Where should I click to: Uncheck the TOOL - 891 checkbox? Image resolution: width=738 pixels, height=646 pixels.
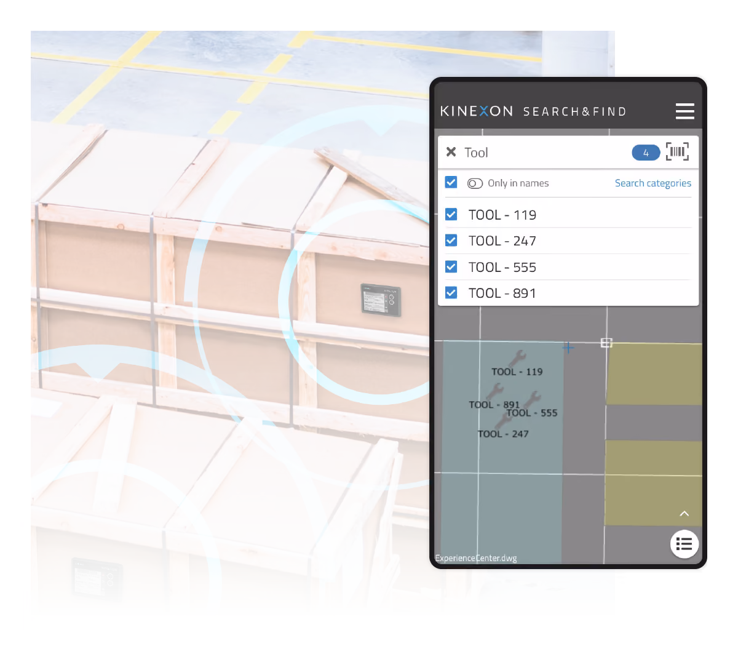[451, 292]
